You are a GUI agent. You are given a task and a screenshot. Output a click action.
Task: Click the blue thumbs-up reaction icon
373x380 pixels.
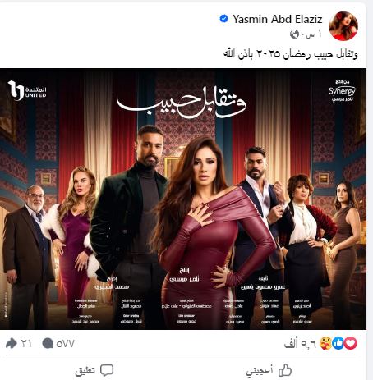(x=338, y=343)
